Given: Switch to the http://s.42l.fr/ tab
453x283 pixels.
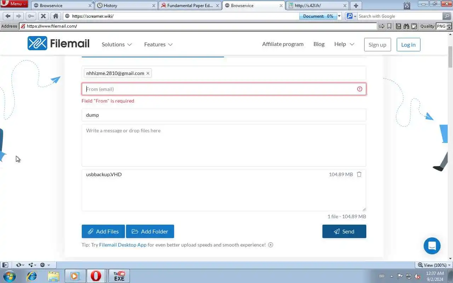Looking at the screenshot, I should click(317, 5).
